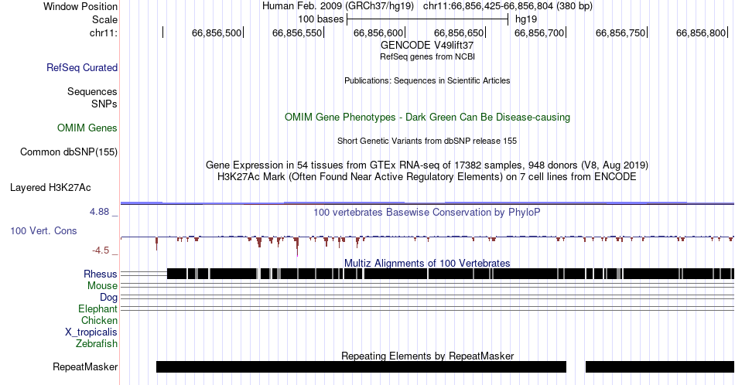Click the OMIM Gene Phenotypes title

pyautogui.click(x=427, y=117)
